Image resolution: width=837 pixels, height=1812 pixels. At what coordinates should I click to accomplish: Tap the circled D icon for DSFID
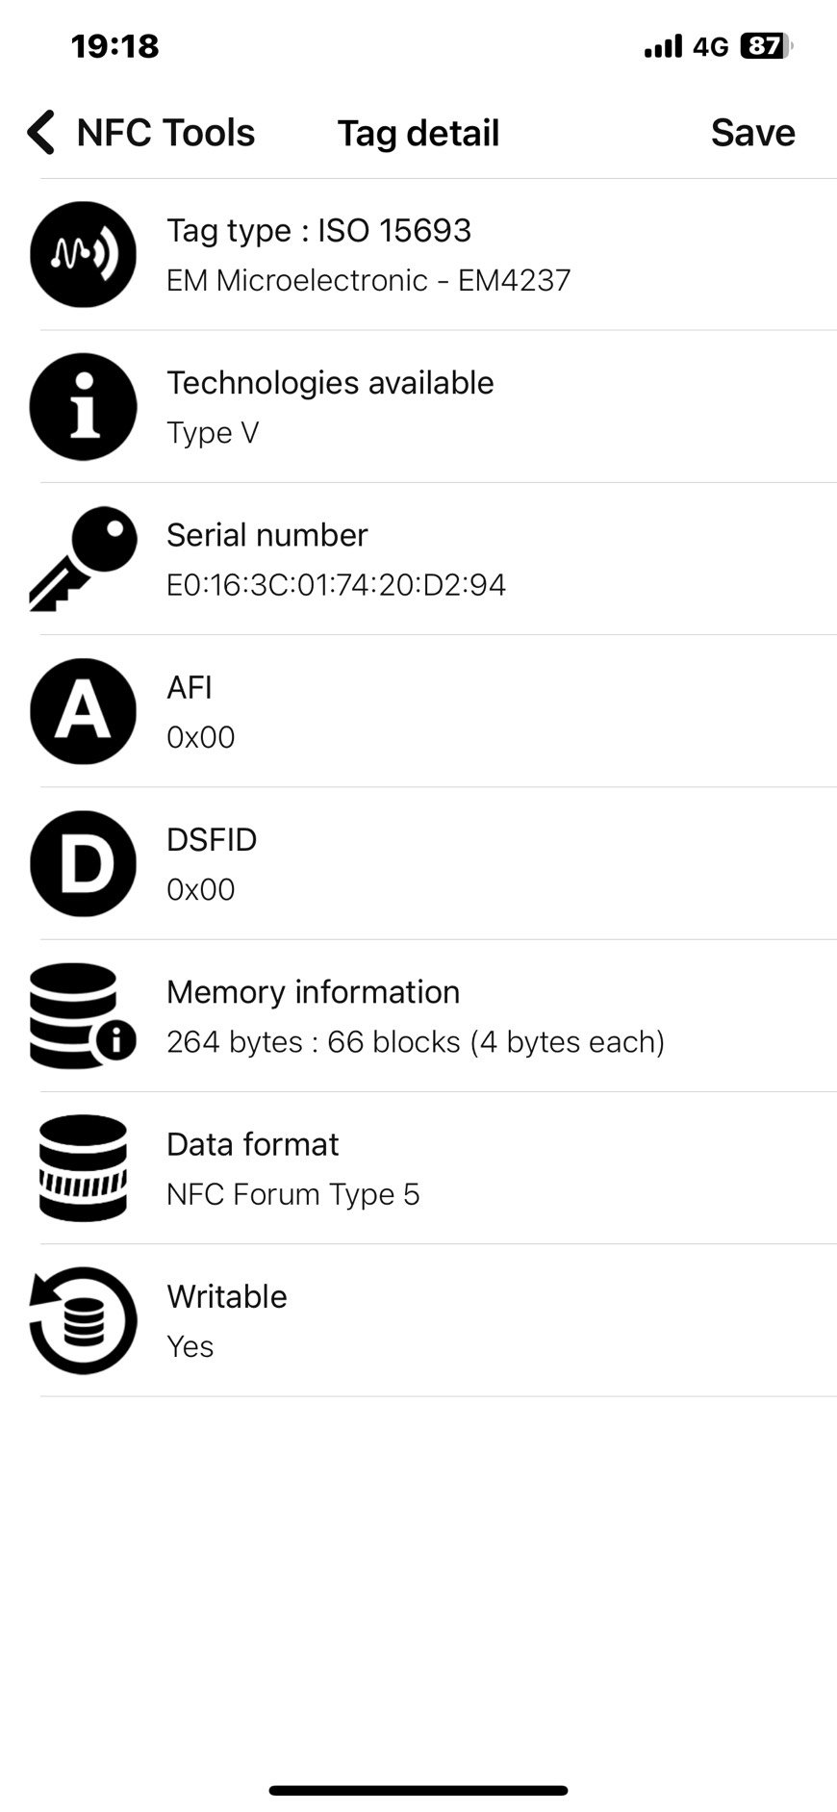pyautogui.click(x=83, y=863)
